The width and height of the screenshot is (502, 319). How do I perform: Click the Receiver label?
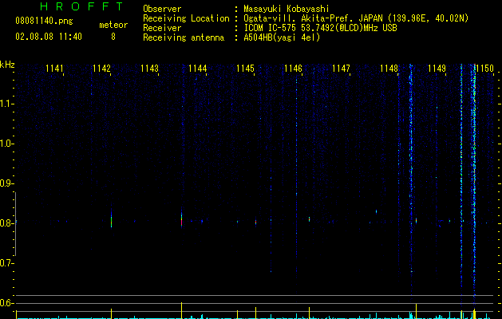coord(162,28)
